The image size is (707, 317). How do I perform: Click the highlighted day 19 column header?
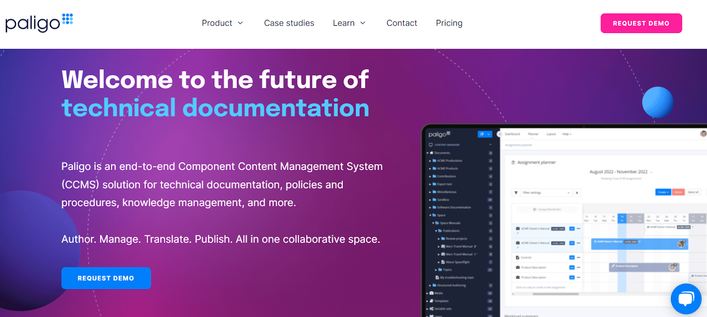click(622, 218)
